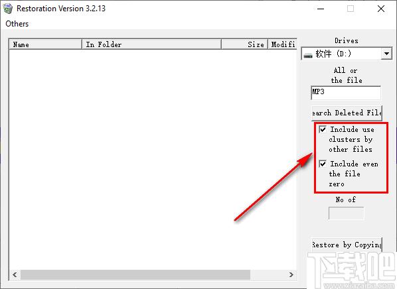Close the Restoration window
397x289 pixels.
click(x=381, y=9)
